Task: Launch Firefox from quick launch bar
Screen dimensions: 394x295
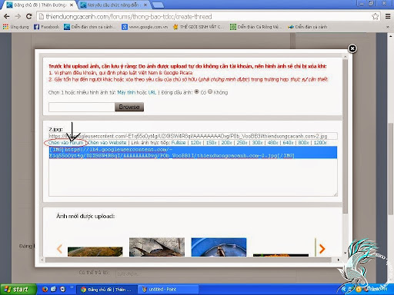Action: click(x=45, y=290)
